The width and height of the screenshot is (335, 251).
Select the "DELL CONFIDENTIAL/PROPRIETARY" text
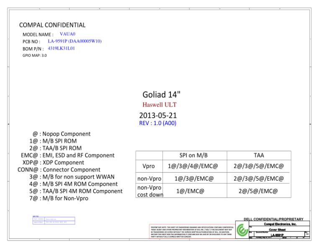coord(273,219)
